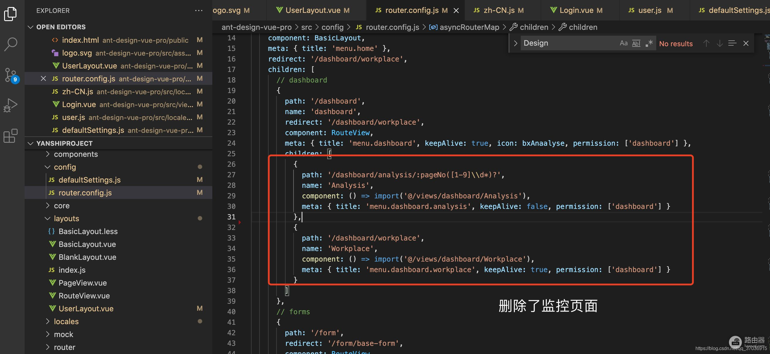This screenshot has width=770, height=354.
Task: Click src in breadcrumb path
Action: [x=306, y=27]
